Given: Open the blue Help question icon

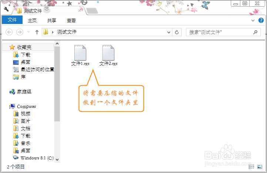Looking at the screenshot, I should (x=261, y=20).
